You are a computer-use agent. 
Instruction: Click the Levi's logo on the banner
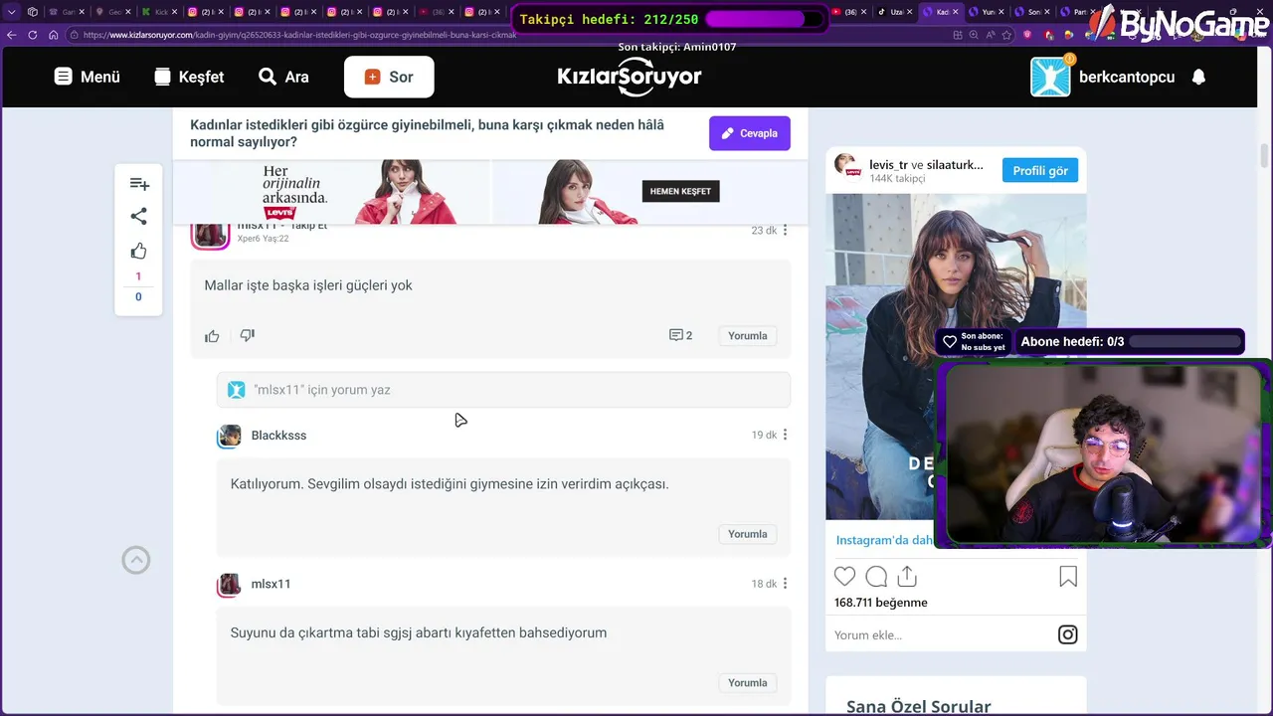(280, 213)
